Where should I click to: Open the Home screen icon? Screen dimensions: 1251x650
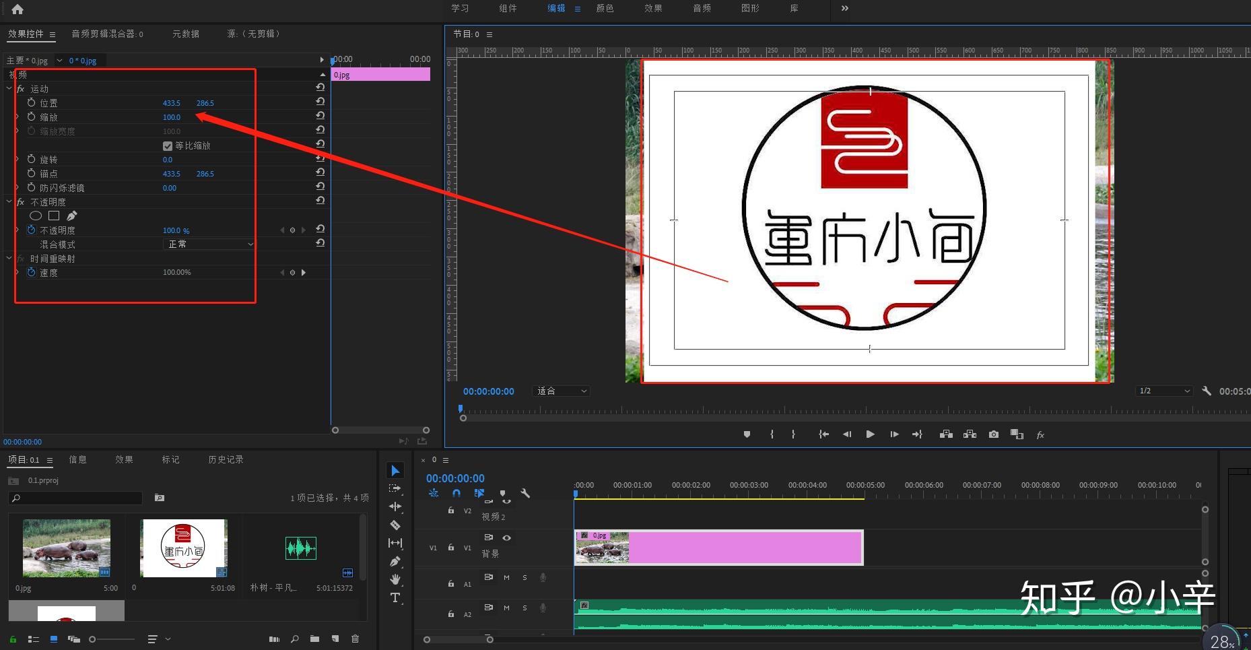tap(18, 9)
